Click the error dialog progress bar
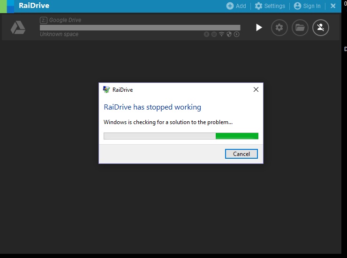This screenshot has height=258, width=347. (x=181, y=136)
